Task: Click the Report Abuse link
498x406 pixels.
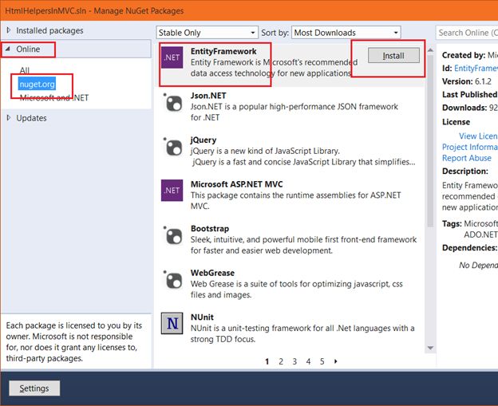Action: click(467, 158)
